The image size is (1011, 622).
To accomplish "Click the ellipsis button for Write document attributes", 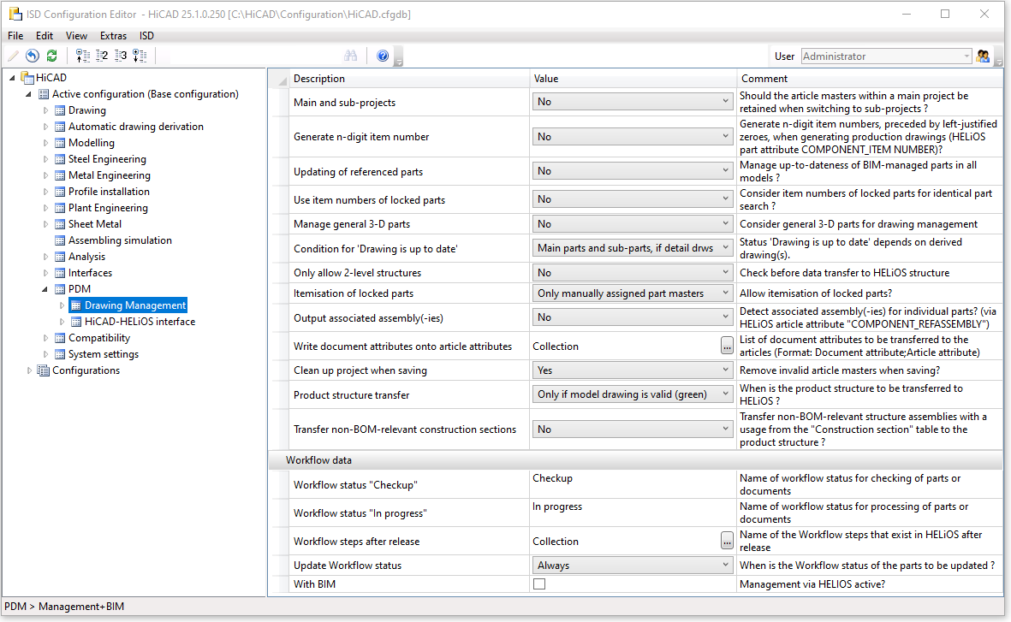I will click(x=726, y=347).
